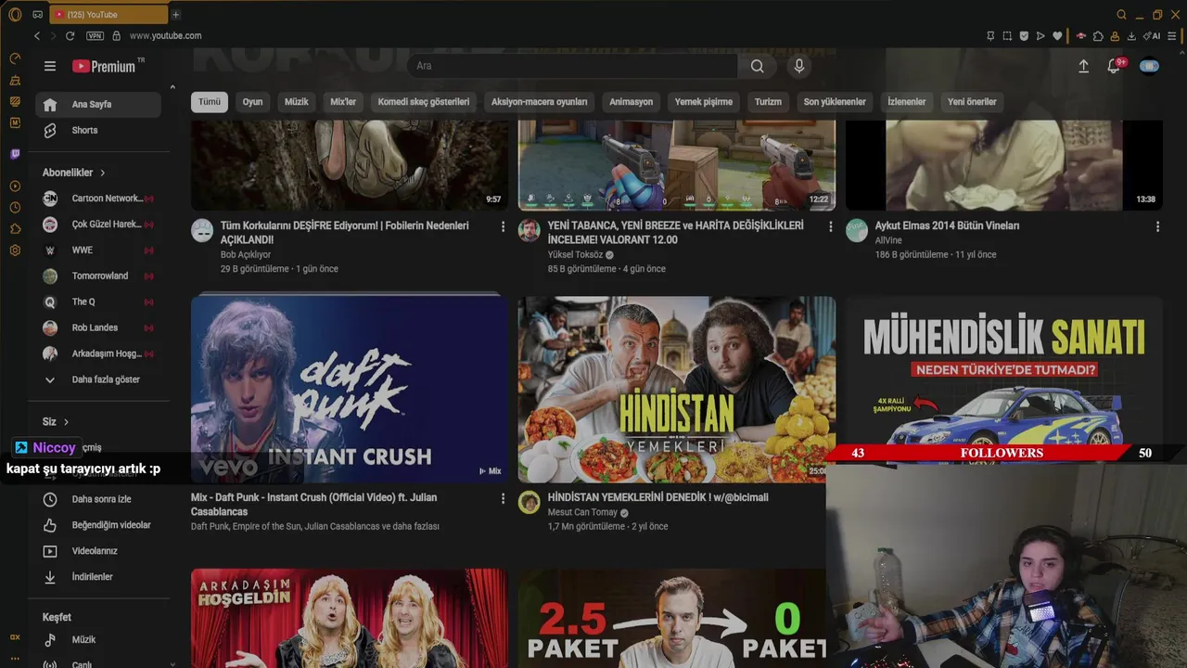
Task: Click sidebar scroll-up caret arrow
Action: point(172,87)
